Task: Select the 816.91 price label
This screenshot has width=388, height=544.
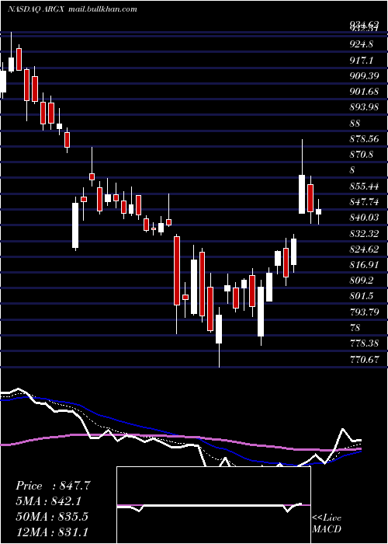Action: [x=364, y=265]
